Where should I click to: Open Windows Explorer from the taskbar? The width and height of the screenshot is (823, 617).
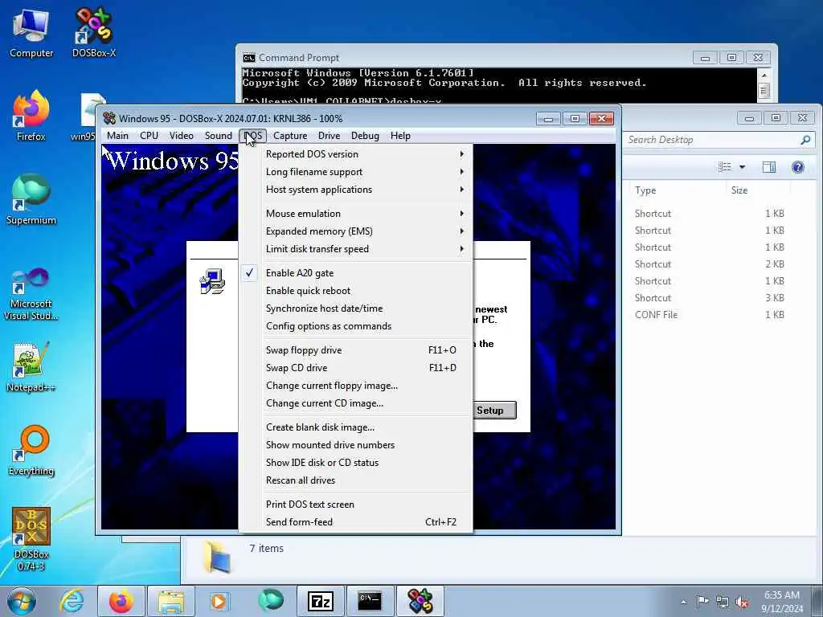coord(171,601)
